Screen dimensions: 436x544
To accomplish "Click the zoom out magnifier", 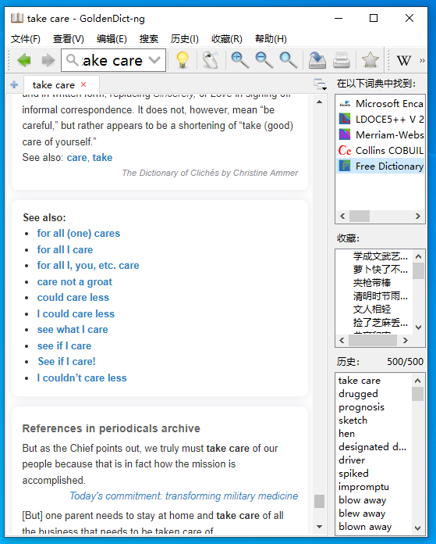I will coord(264,60).
